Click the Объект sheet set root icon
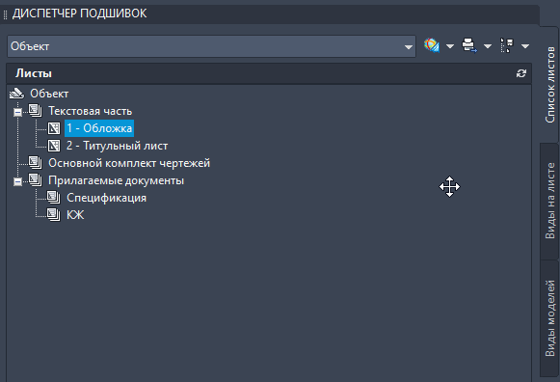 pos(16,94)
